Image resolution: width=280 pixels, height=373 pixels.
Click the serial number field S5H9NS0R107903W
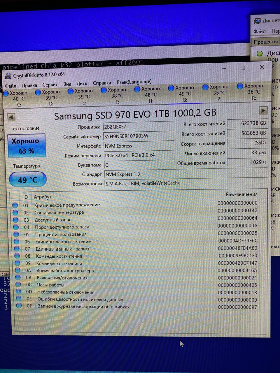[139, 136]
